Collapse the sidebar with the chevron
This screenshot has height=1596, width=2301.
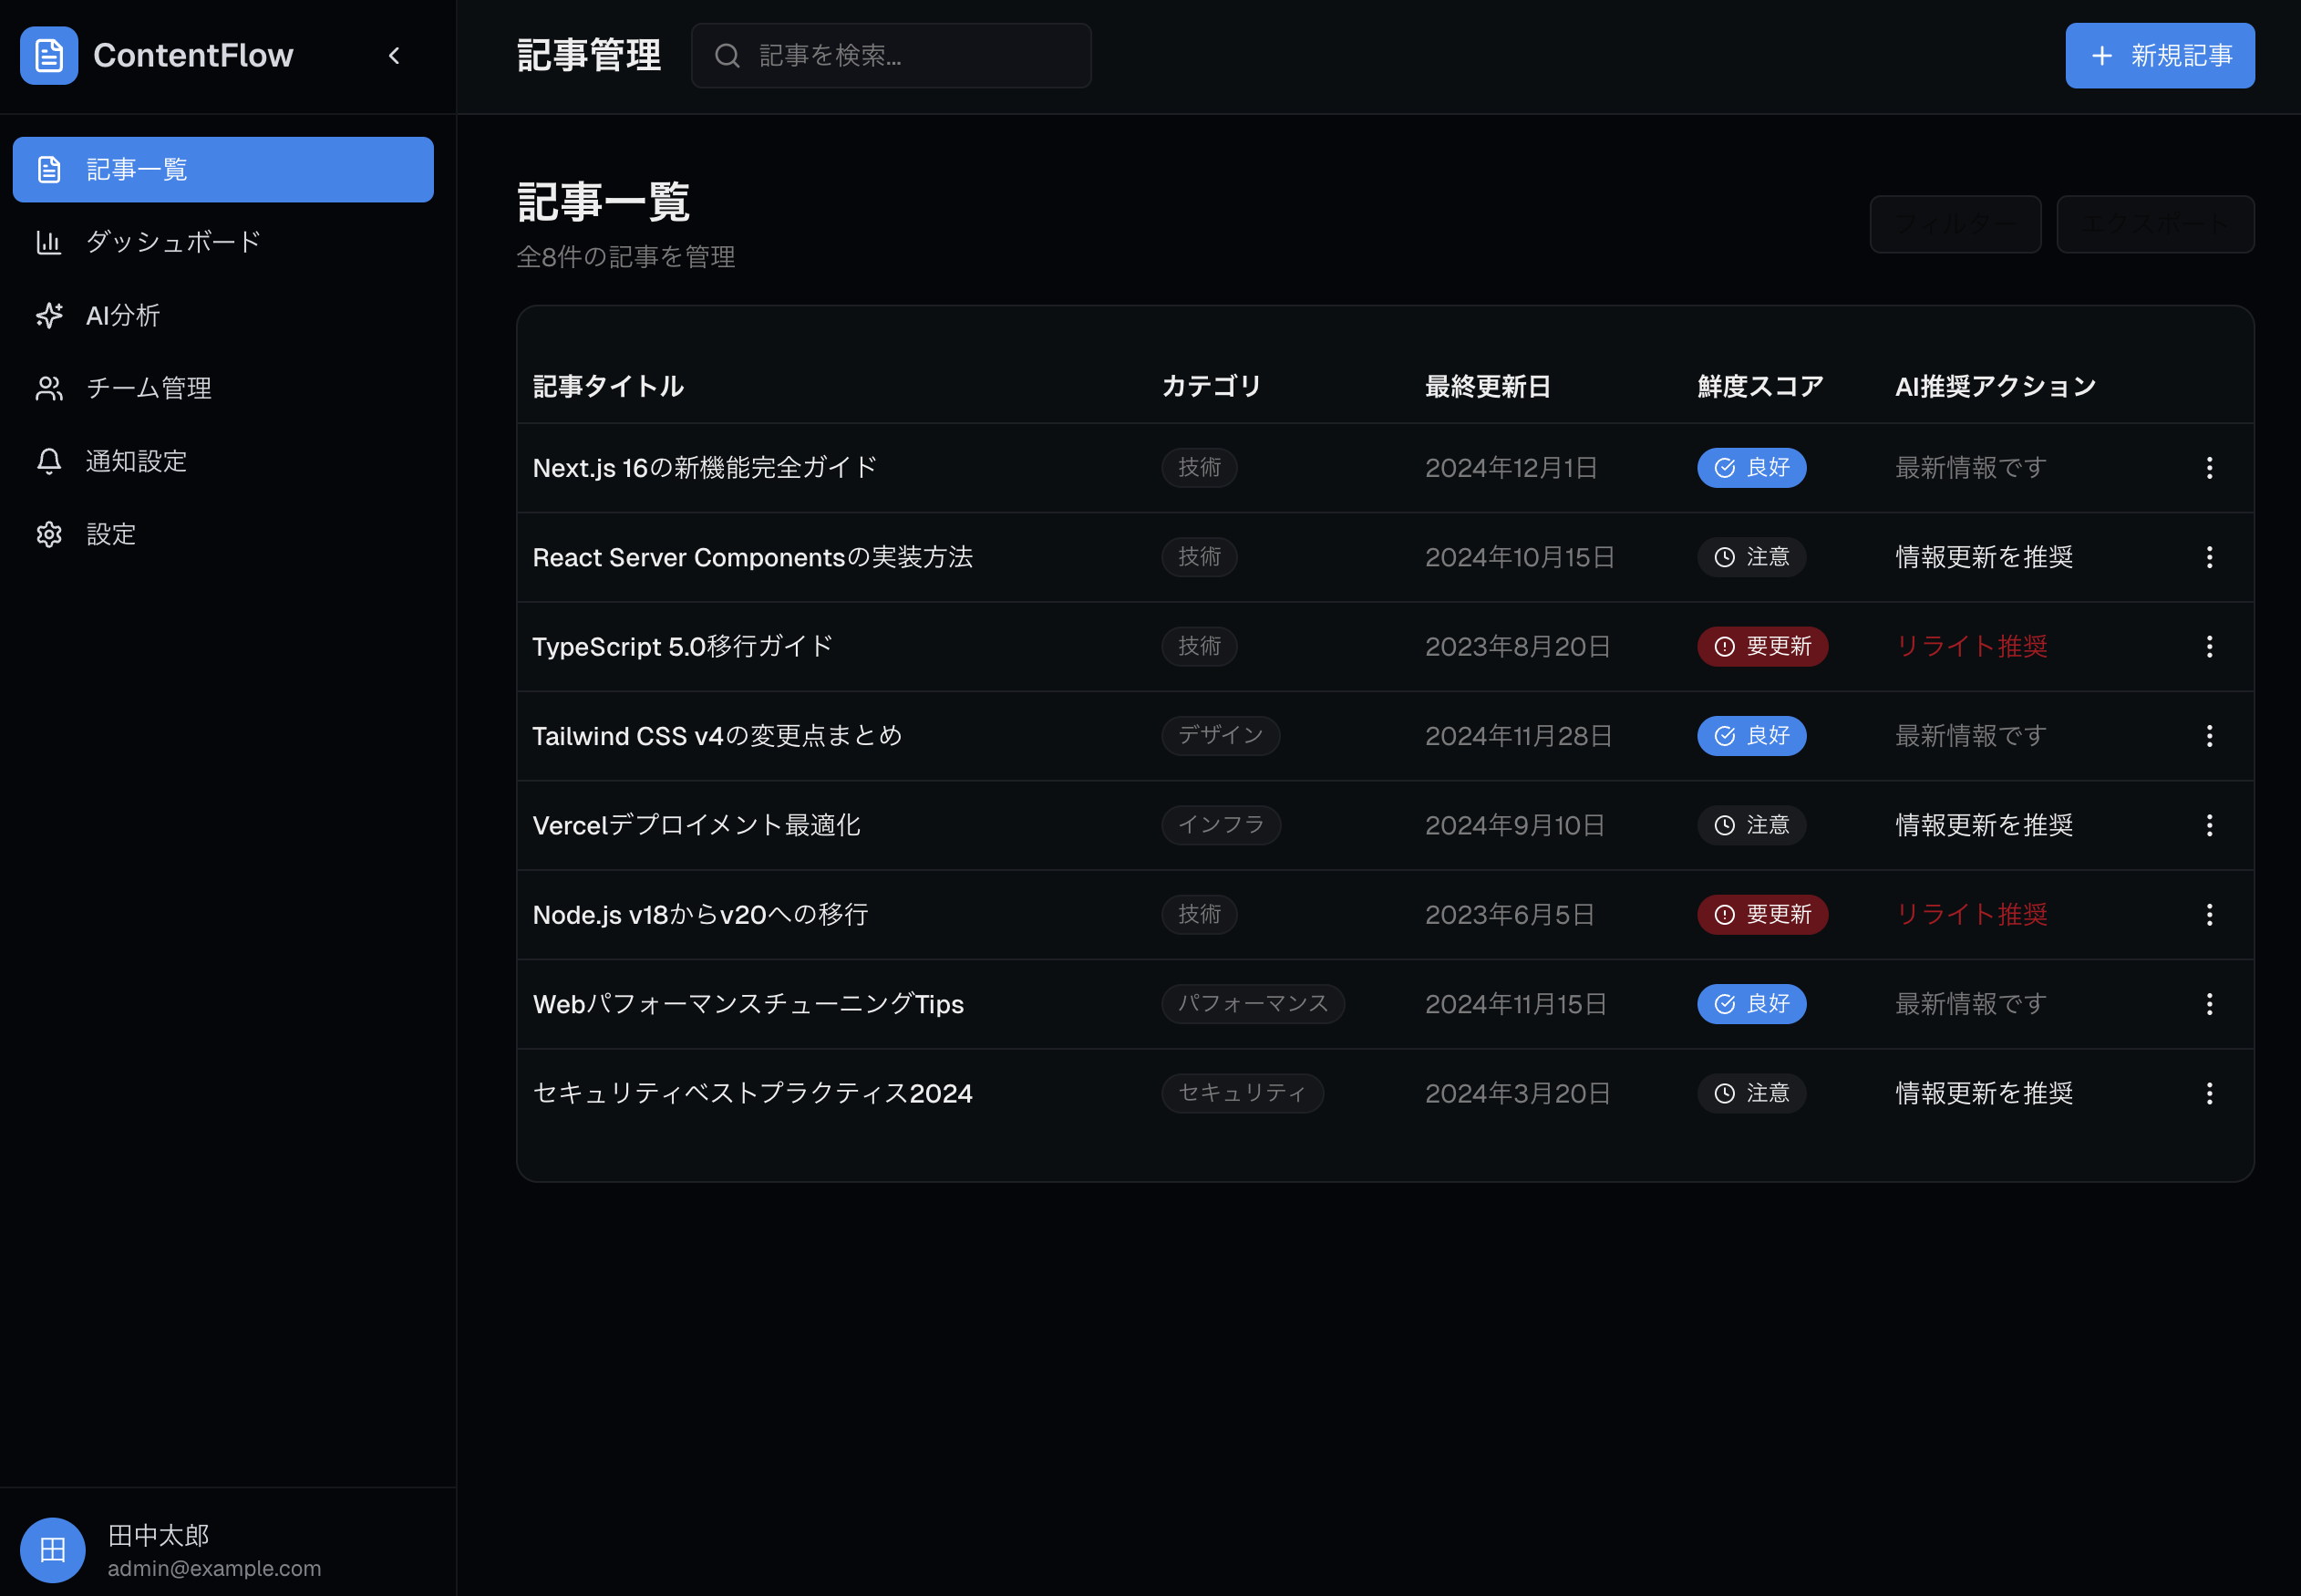394,56
